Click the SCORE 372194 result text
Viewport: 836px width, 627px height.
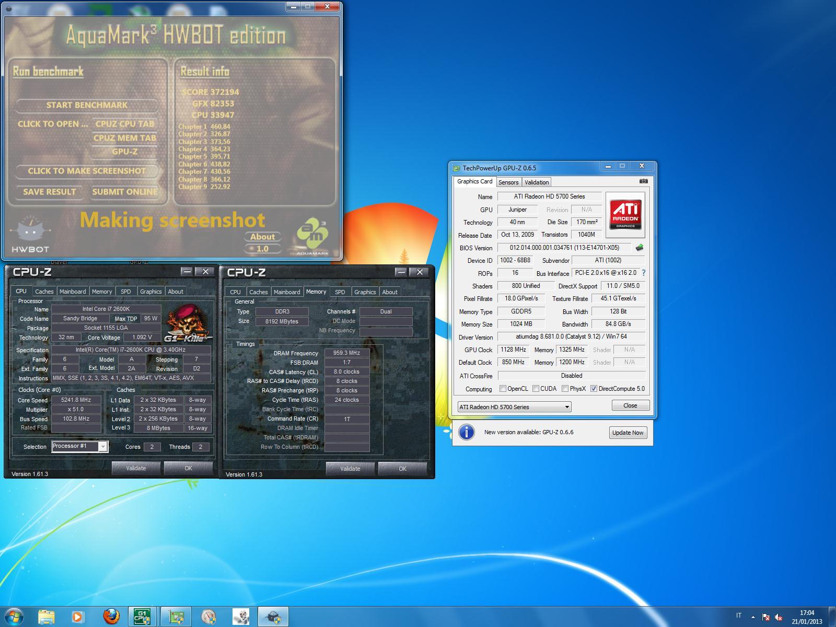coord(211,92)
